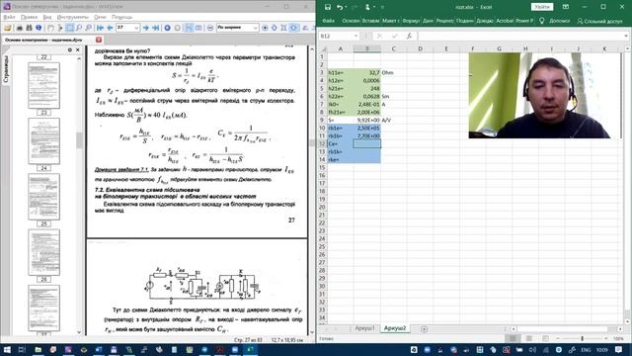Open the page number dropdown showing 27

point(136,28)
